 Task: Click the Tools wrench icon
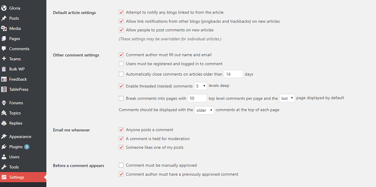[4, 167]
